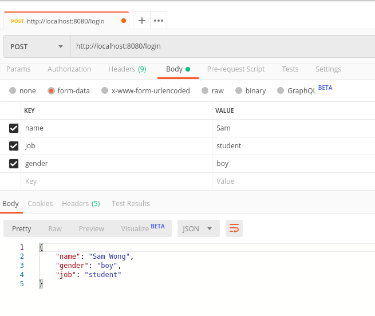Open the JSON response format dropdown
This screenshot has width=375, height=316.
coord(199,228)
